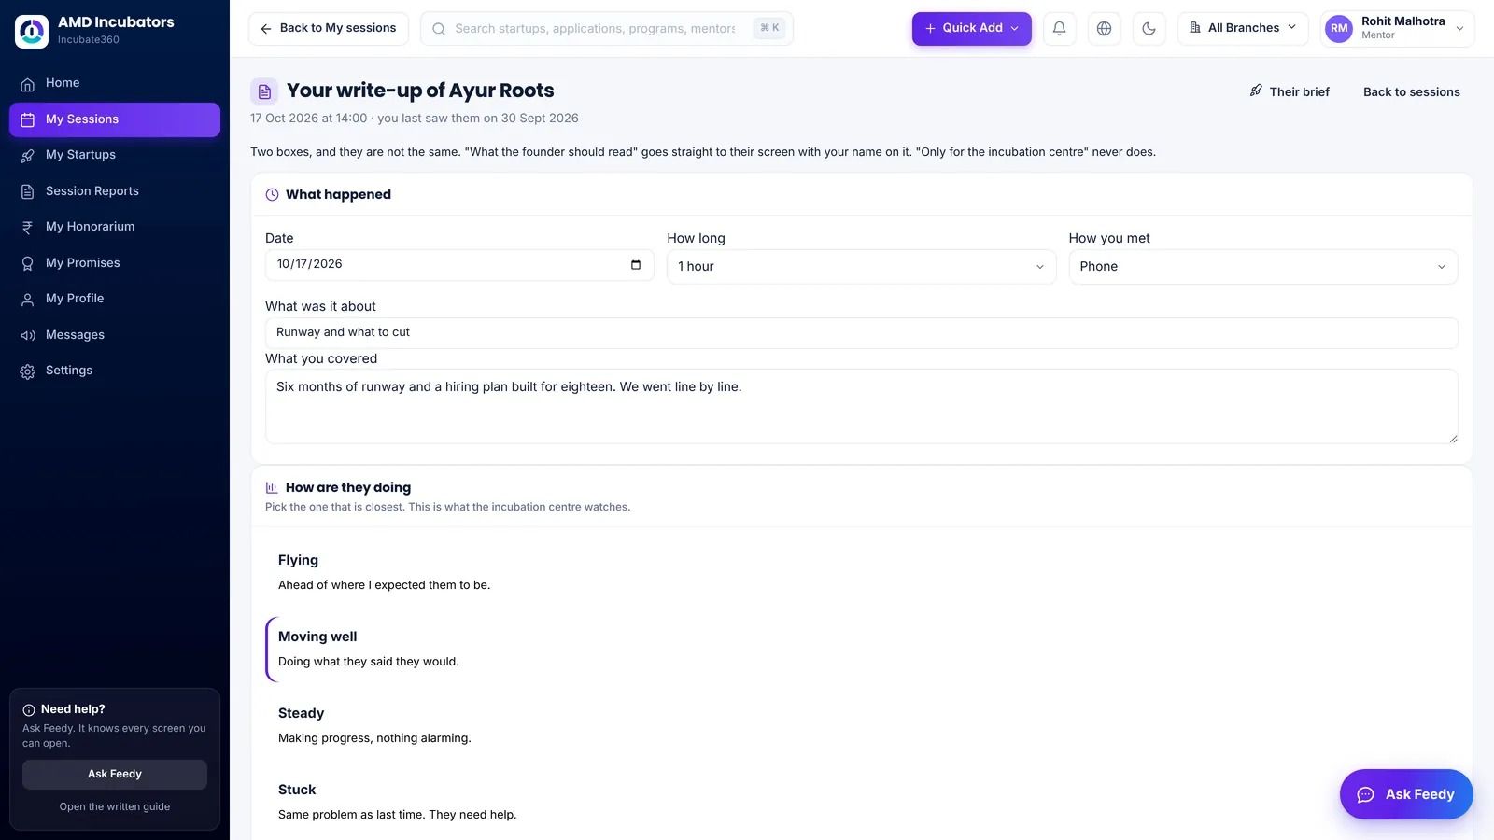The image size is (1494, 840).
Task: Click the Session Reports document icon
Action: pyautogui.click(x=28, y=191)
